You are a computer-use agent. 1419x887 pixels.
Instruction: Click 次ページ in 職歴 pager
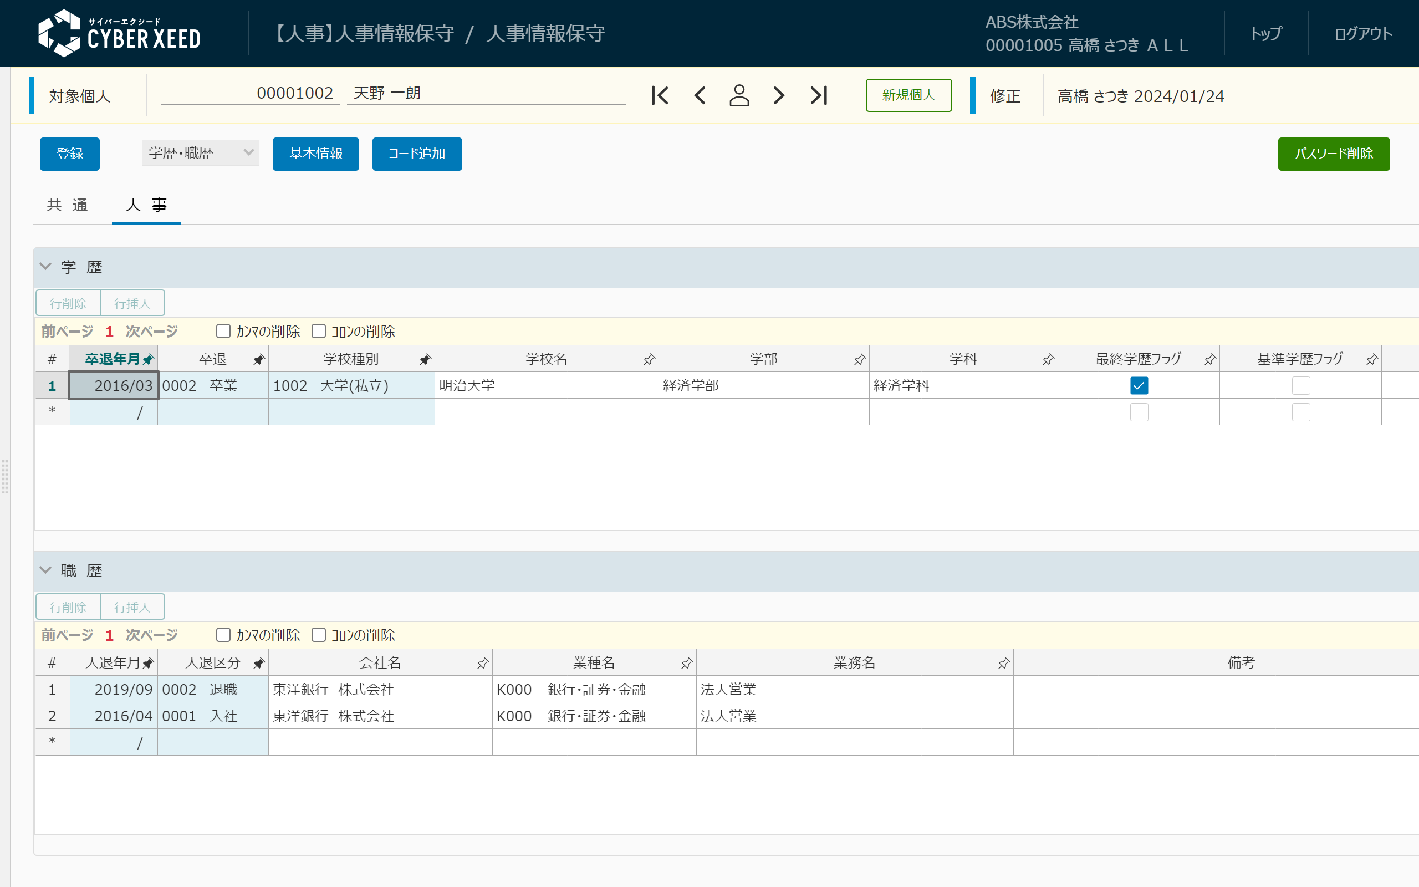pos(152,635)
